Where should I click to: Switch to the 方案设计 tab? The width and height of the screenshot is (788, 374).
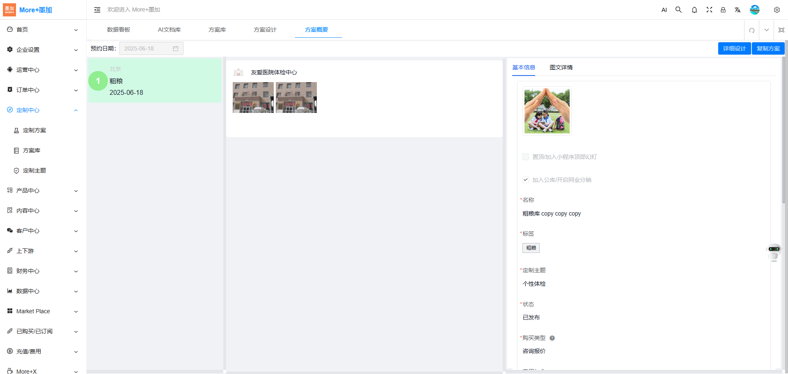[265, 30]
